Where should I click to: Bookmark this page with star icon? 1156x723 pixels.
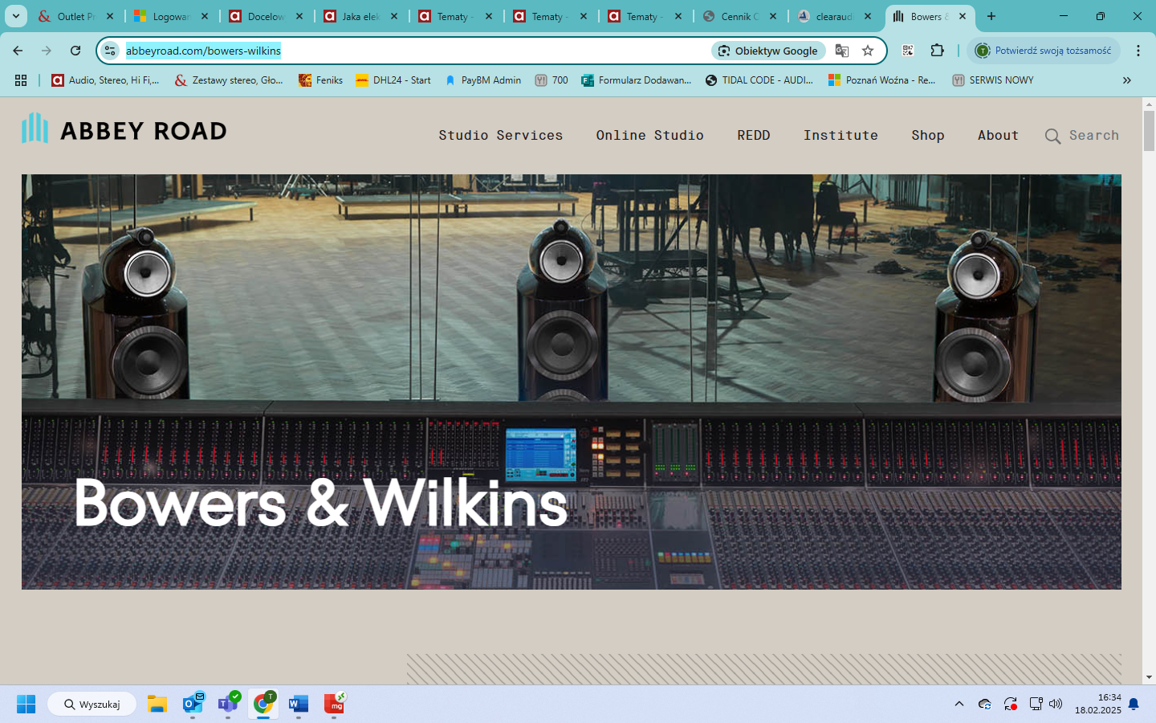pyautogui.click(x=868, y=51)
